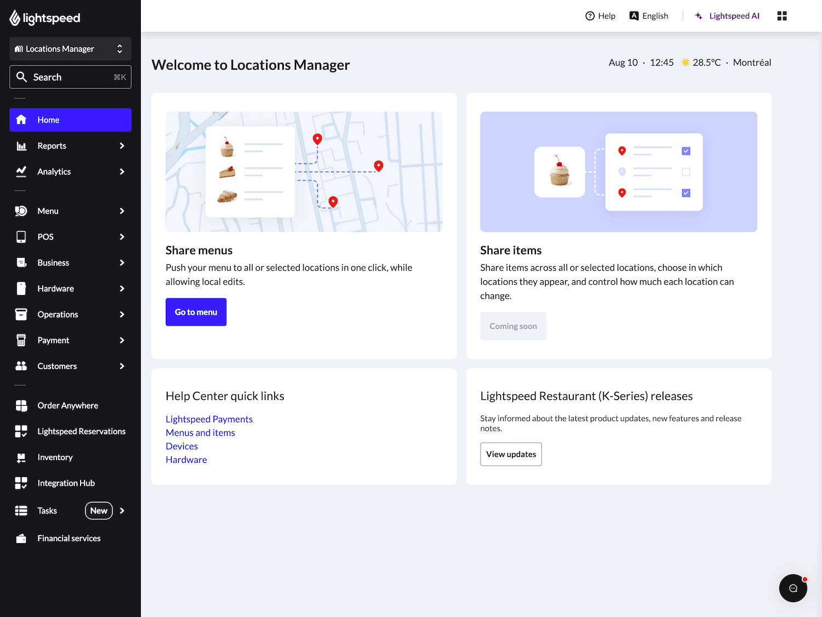Expand the Tasks submenu chevron
822x617 pixels.
tap(122, 511)
